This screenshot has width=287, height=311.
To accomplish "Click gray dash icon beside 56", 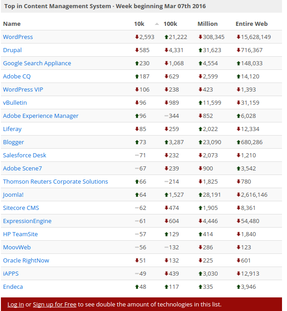I will click(137, 248).
